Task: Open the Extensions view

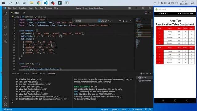Action: pos(6,41)
